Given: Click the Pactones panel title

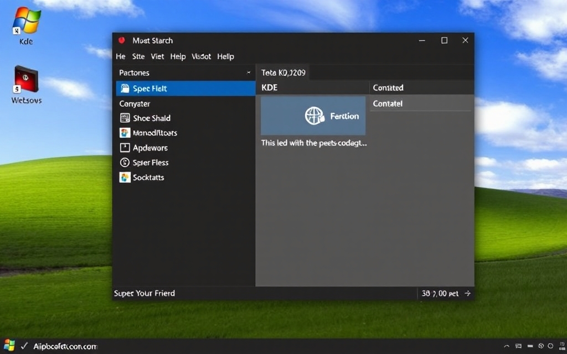Looking at the screenshot, I should coord(134,72).
